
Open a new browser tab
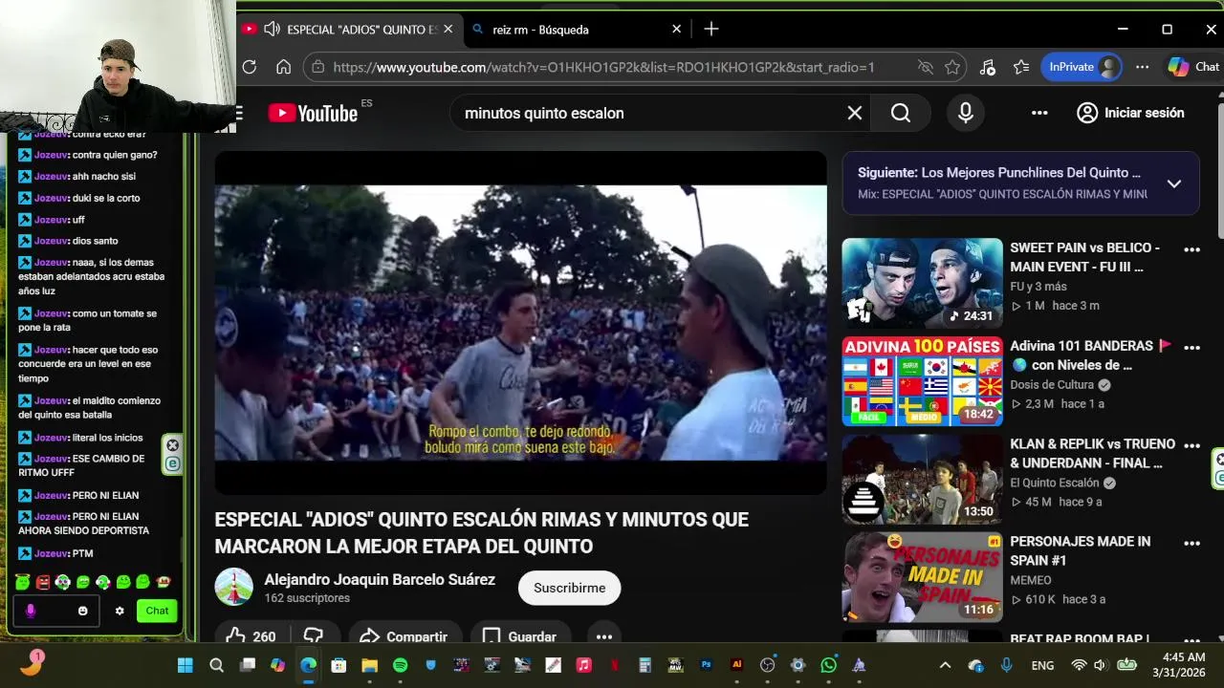point(711,30)
